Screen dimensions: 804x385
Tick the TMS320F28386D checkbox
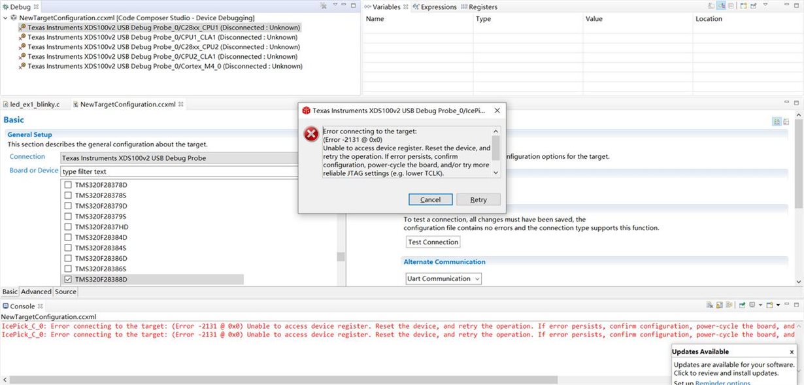(x=68, y=258)
